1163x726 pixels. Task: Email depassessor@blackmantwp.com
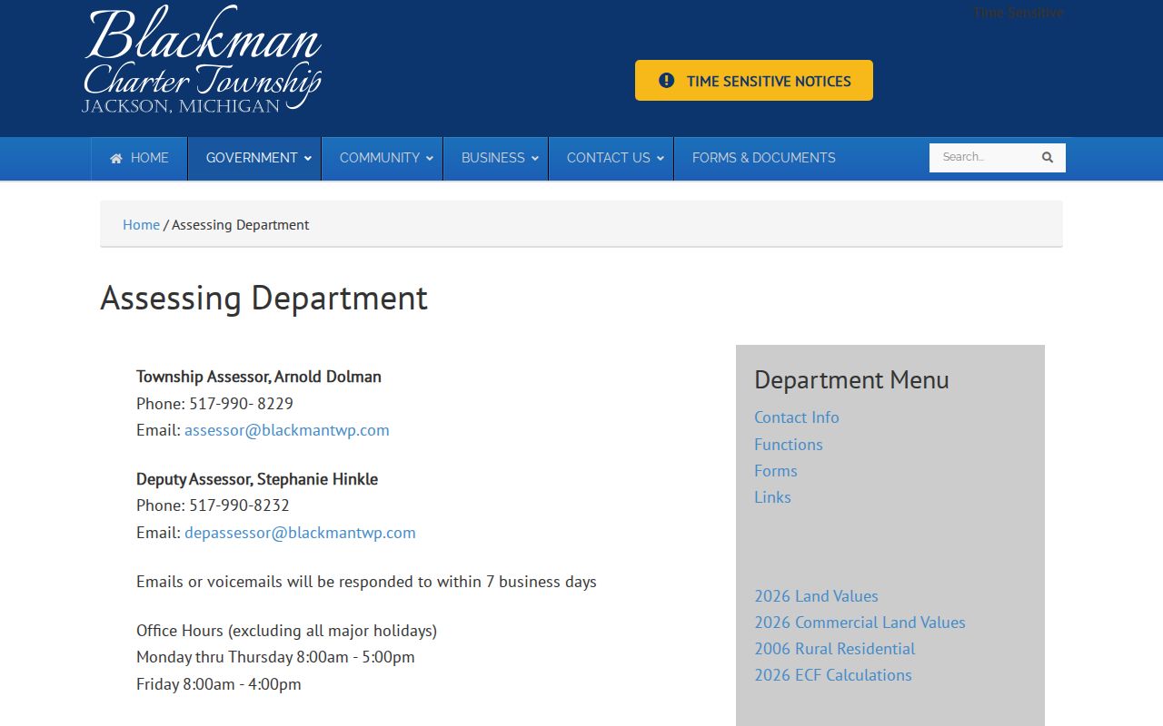pyautogui.click(x=300, y=533)
